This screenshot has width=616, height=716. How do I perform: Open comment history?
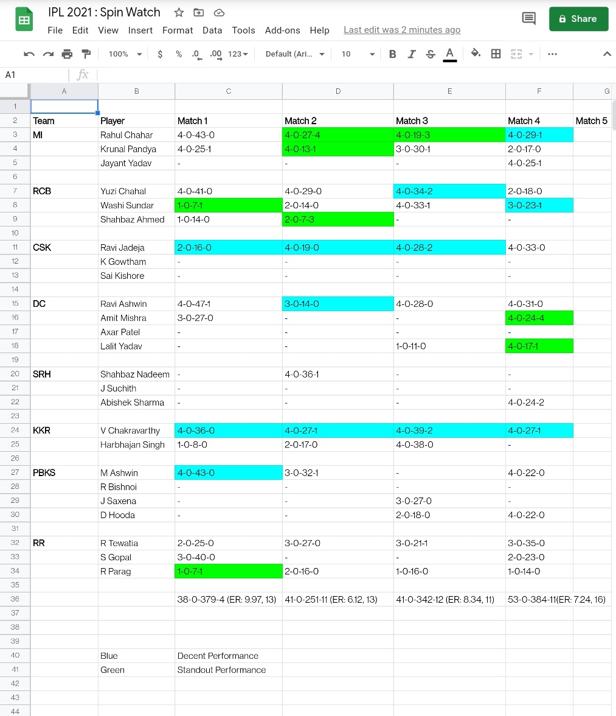point(528,18)
